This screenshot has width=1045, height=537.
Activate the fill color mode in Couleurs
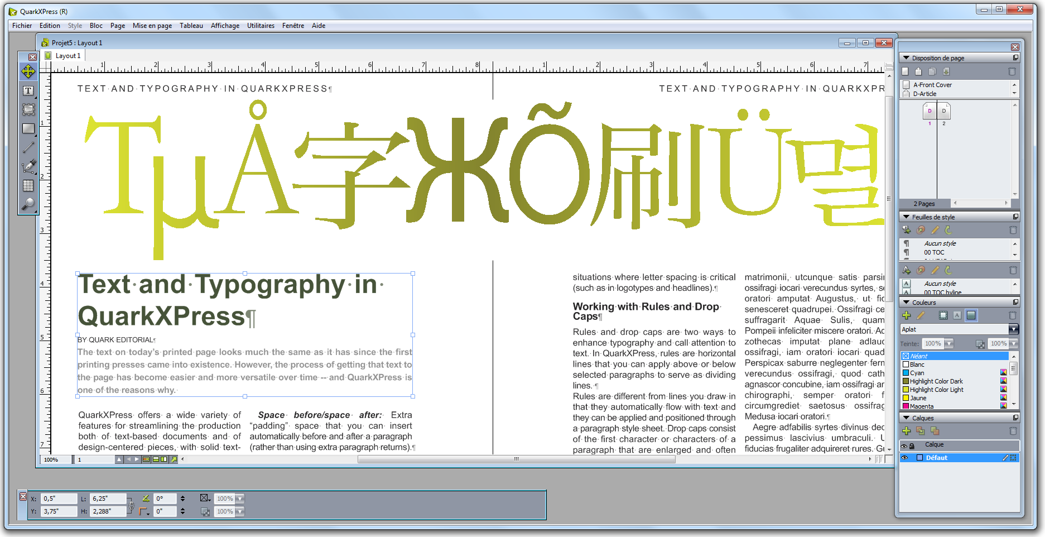click(x=971, y=315)
